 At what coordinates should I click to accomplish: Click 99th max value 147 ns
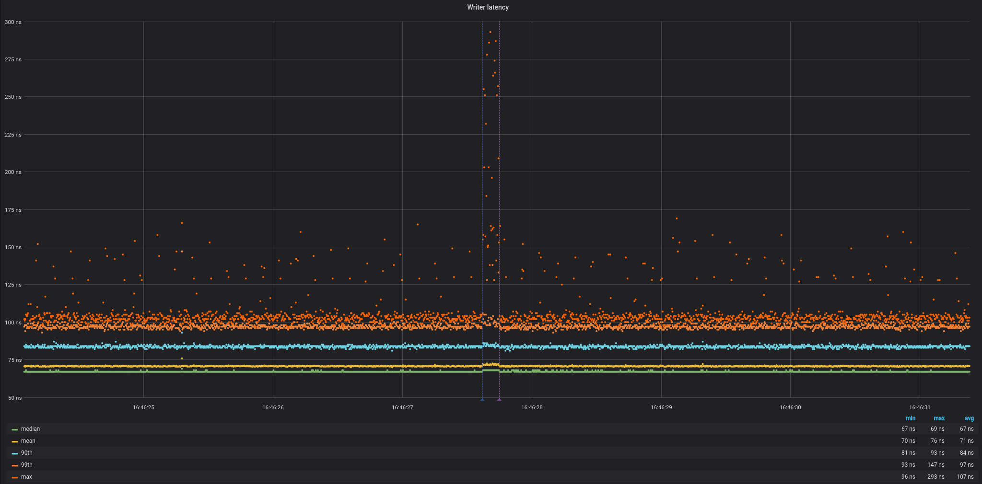(936, 465)
